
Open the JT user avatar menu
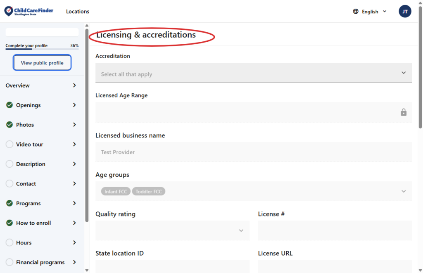pos(405,12)
